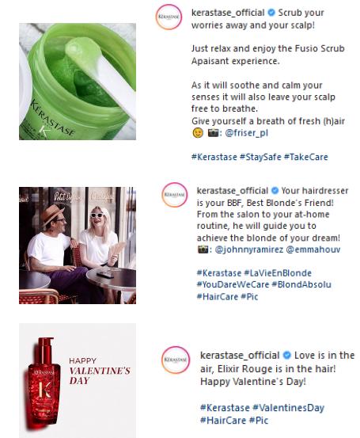Open the Kerastase avatar beside the Valentine post
The height and width of the screenshot is (438, 360).
point(176,360)
